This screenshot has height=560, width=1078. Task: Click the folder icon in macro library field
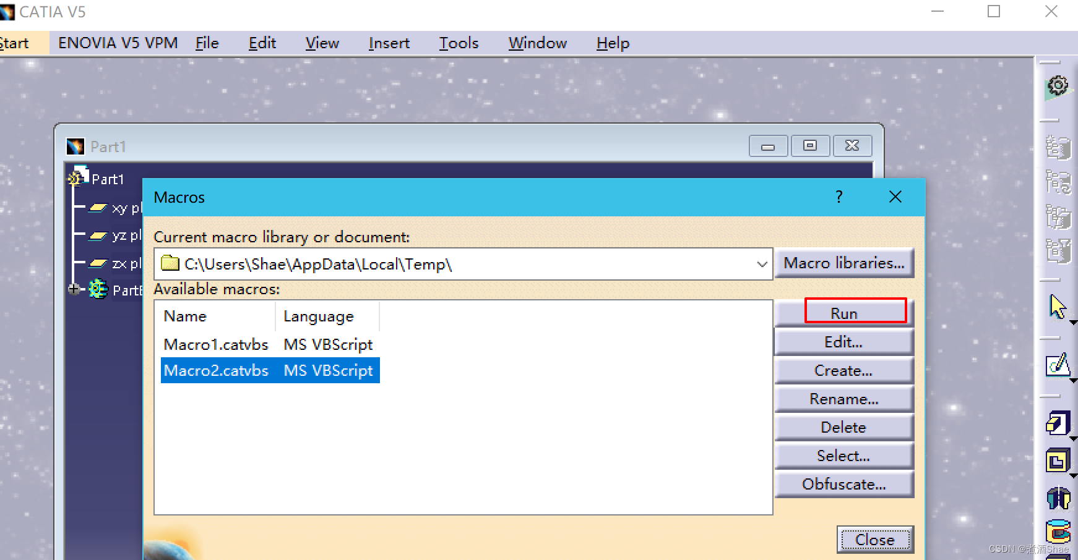point(170,264)
